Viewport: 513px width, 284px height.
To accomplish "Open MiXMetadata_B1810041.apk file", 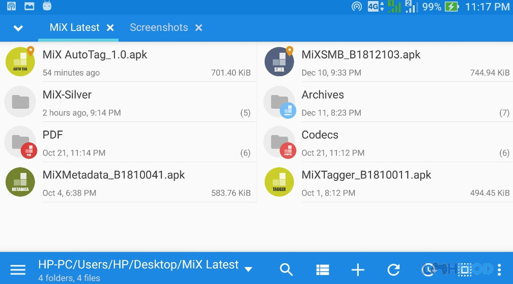I will (128, 182).
